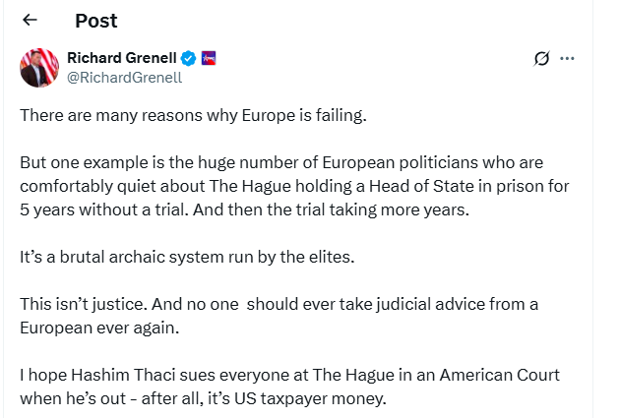Click the line 'European ever again.'
The image size is (620, 418).
pos(100,328)
